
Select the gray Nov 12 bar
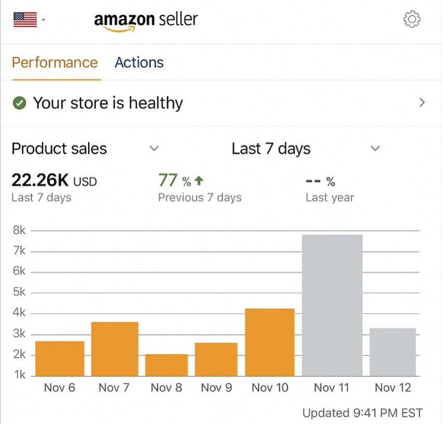[x=393, y=352]
